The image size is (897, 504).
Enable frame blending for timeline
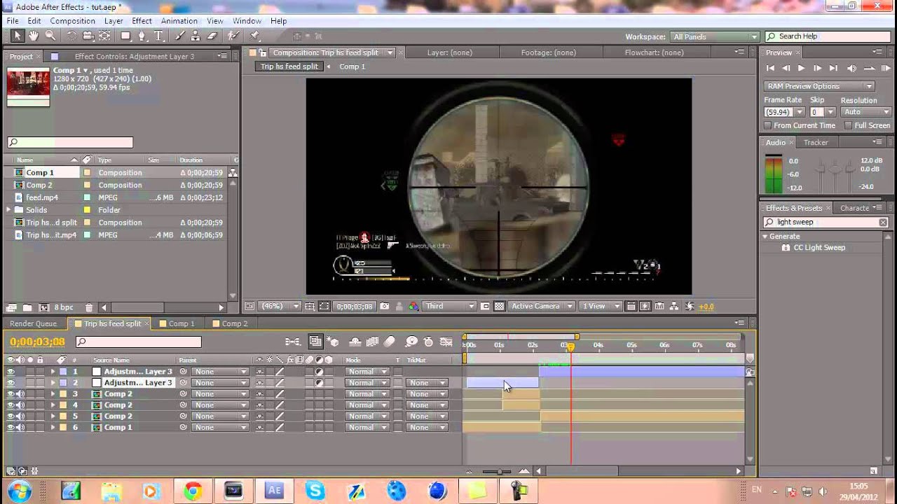point(372,342)
